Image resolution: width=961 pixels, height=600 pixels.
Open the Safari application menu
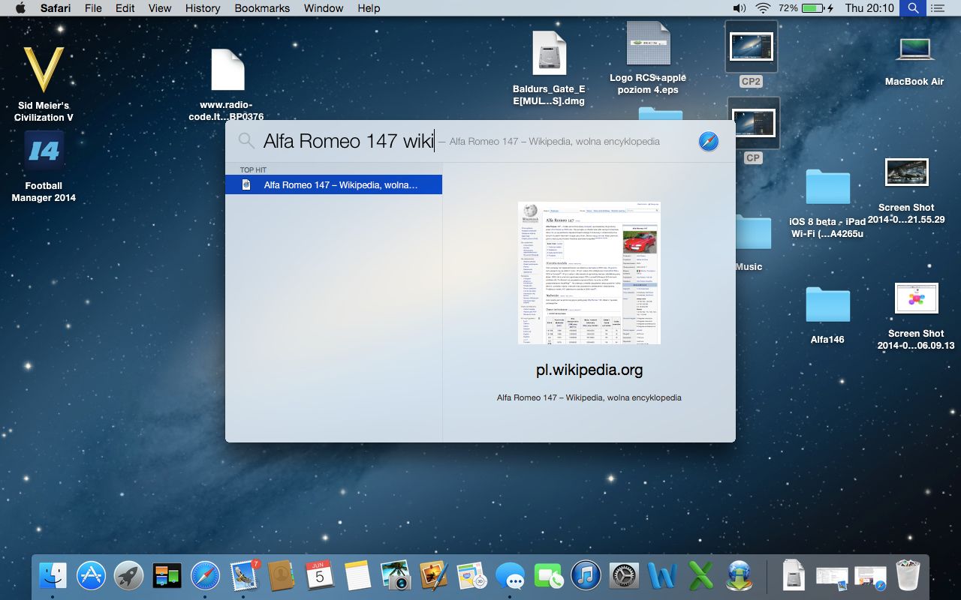click(x=55, y=8)
